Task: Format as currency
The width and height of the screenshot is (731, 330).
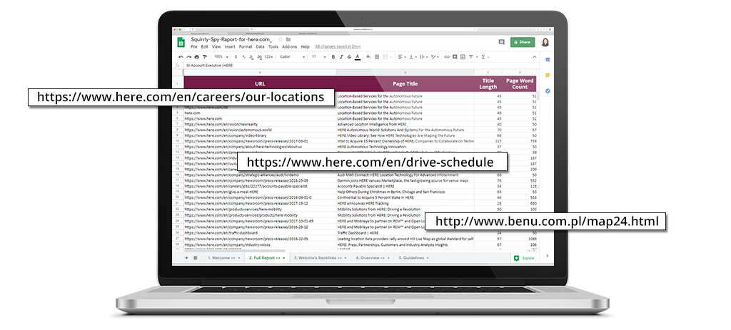Action: [236, 57]
